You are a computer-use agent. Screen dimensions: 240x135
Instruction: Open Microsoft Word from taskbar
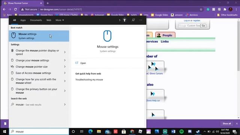173,132
